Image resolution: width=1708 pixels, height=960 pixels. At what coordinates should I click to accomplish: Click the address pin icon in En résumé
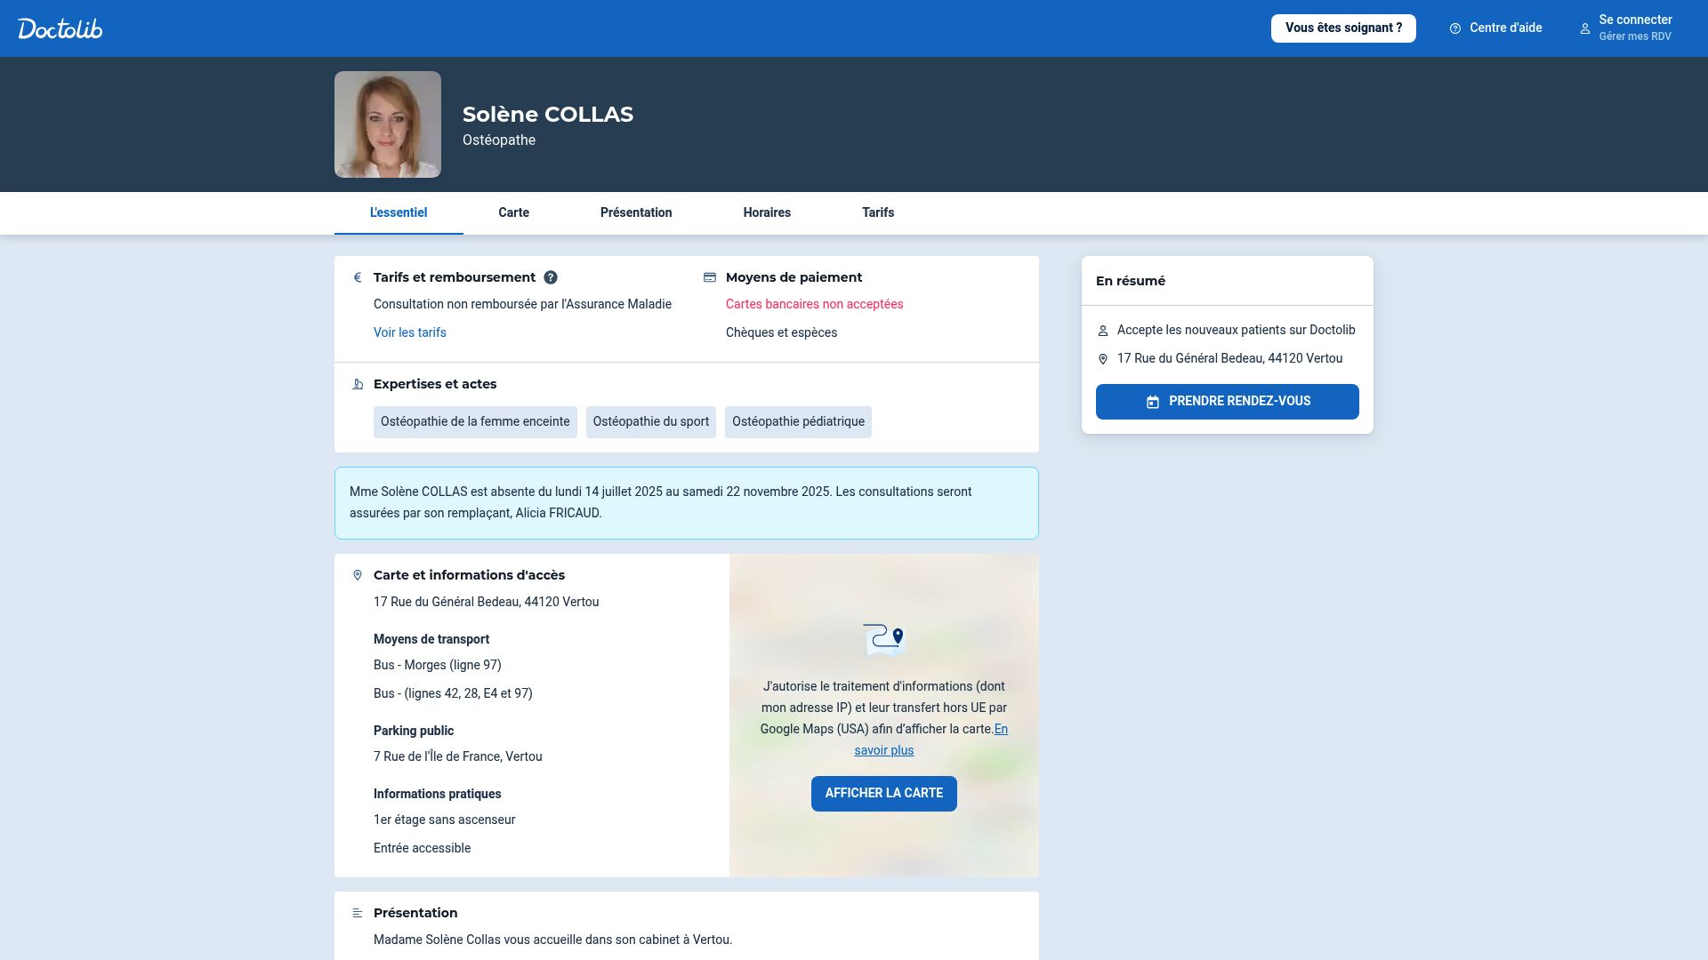(x=1103, y=359)
